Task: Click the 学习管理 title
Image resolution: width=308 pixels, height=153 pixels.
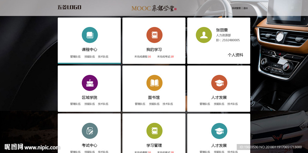Action: (154, 146)
